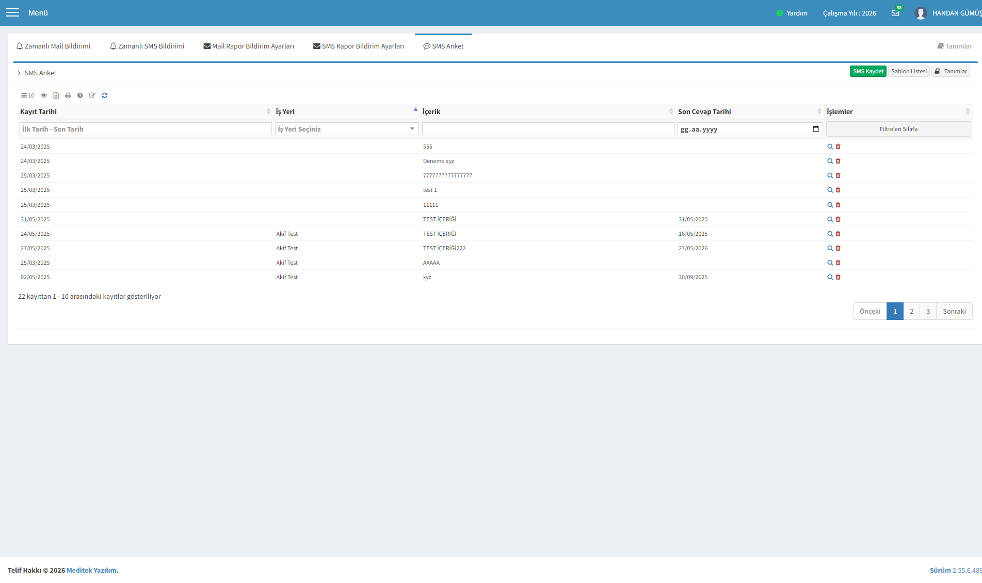
Task: Collapse the SMS Anket section chevron
Action: tap(20, 73)
